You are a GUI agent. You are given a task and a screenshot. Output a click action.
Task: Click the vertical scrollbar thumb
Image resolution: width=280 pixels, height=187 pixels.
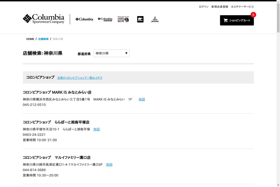click(x=278, y=18)
